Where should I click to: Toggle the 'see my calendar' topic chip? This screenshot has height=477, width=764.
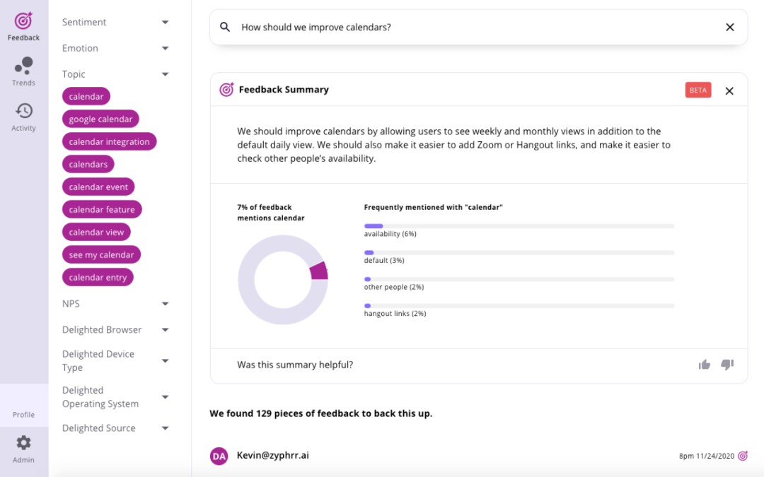(101, 255)
